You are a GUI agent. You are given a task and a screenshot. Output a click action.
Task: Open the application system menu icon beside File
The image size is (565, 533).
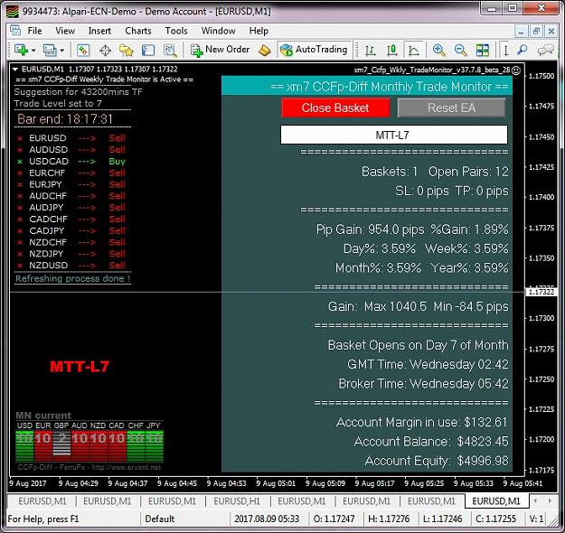click(15, 31)
